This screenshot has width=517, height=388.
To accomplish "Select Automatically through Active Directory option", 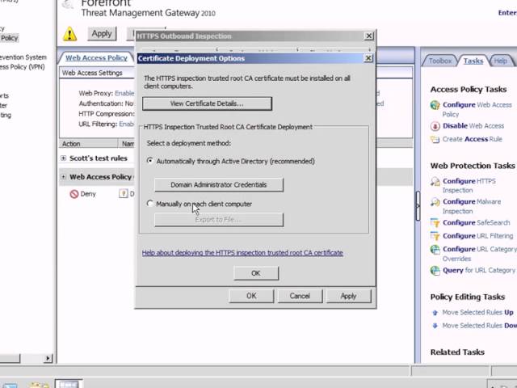I will pos(150,161).
